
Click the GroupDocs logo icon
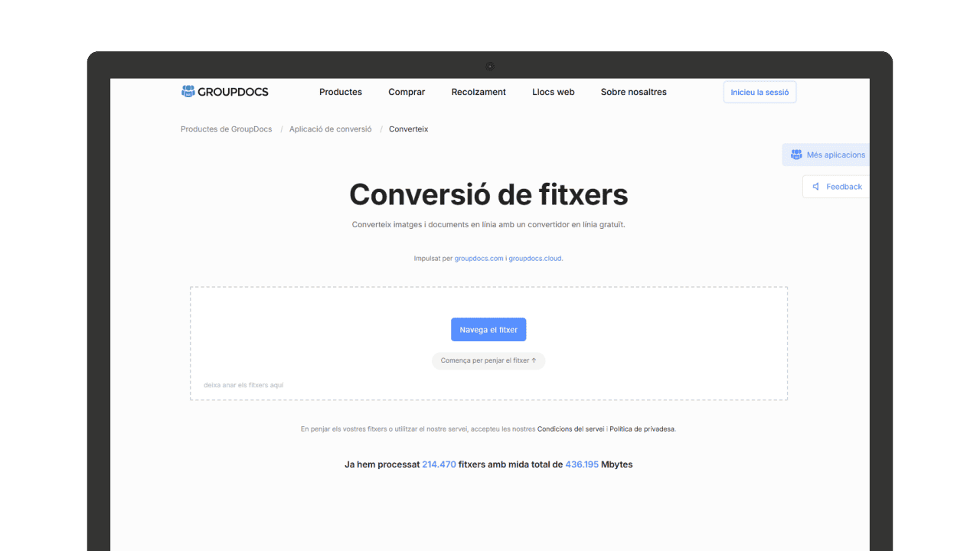click(188, 92)
